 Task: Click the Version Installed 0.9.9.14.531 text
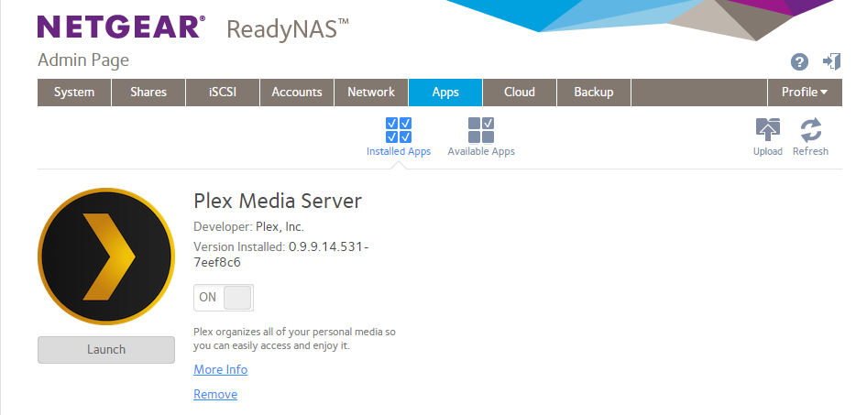tap(280, 255)
